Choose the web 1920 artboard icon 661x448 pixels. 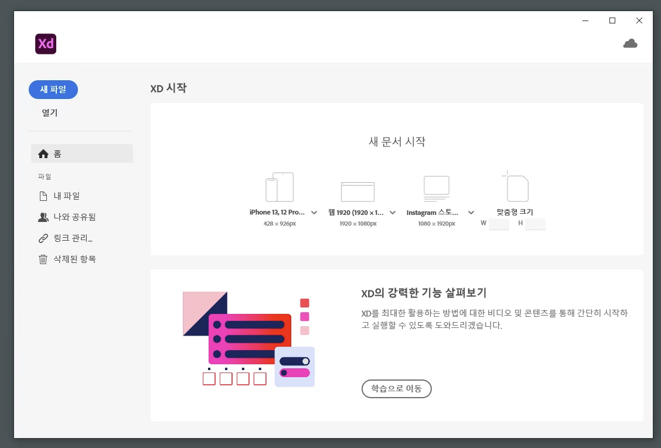[358, 191]
